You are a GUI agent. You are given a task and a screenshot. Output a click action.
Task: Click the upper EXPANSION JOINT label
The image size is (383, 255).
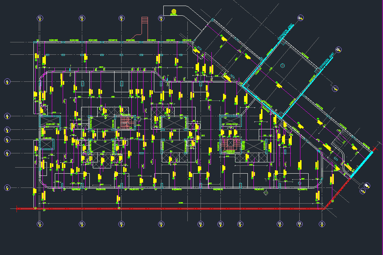click(285, 32)
